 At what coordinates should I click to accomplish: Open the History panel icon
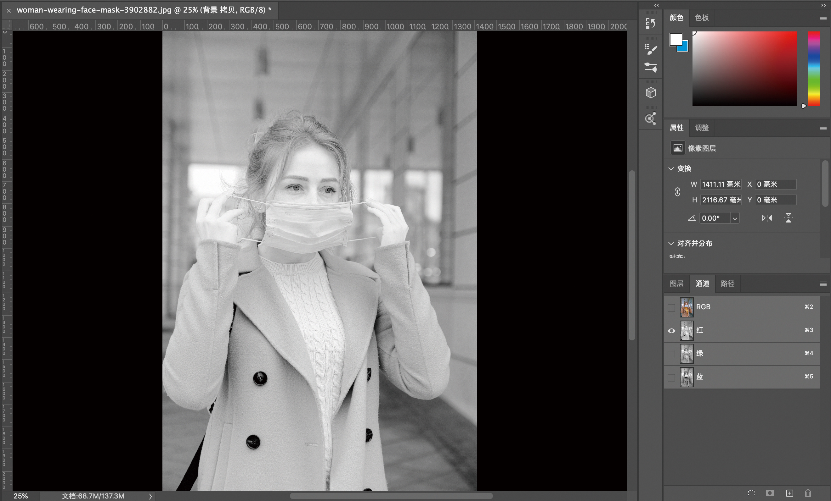point(650,24)
